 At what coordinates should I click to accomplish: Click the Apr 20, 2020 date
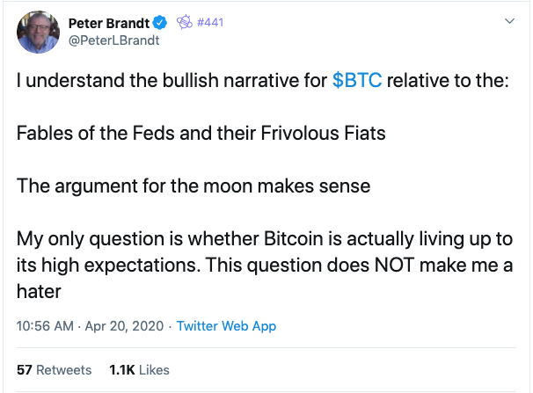tap(124, 326)
